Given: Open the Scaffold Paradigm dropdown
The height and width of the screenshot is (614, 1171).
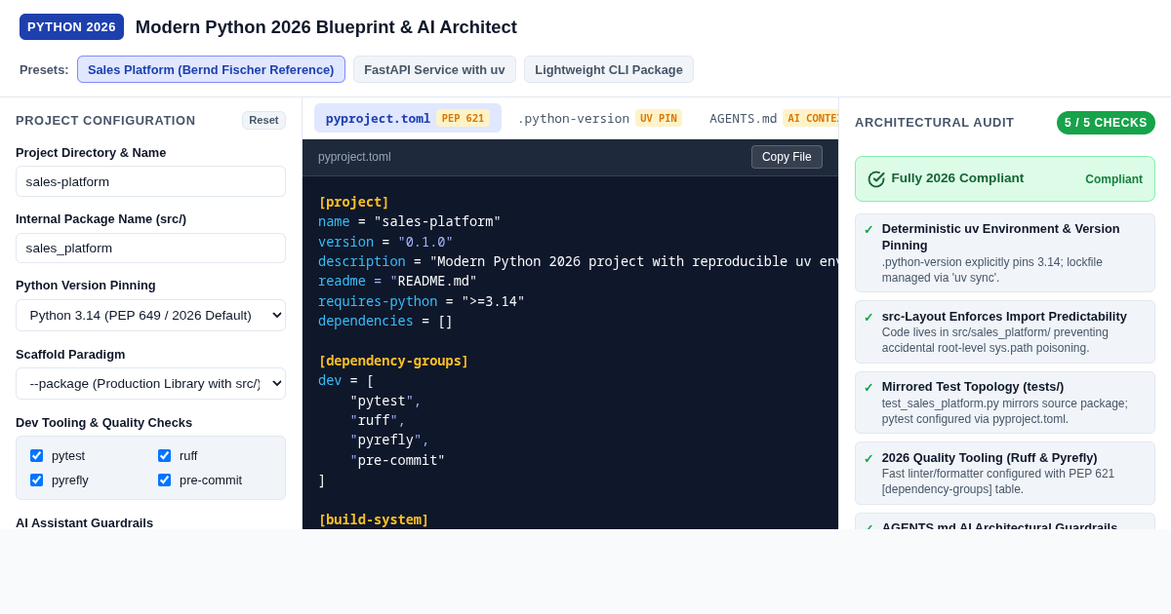Looking at the screenshot, I should [150, 383].
